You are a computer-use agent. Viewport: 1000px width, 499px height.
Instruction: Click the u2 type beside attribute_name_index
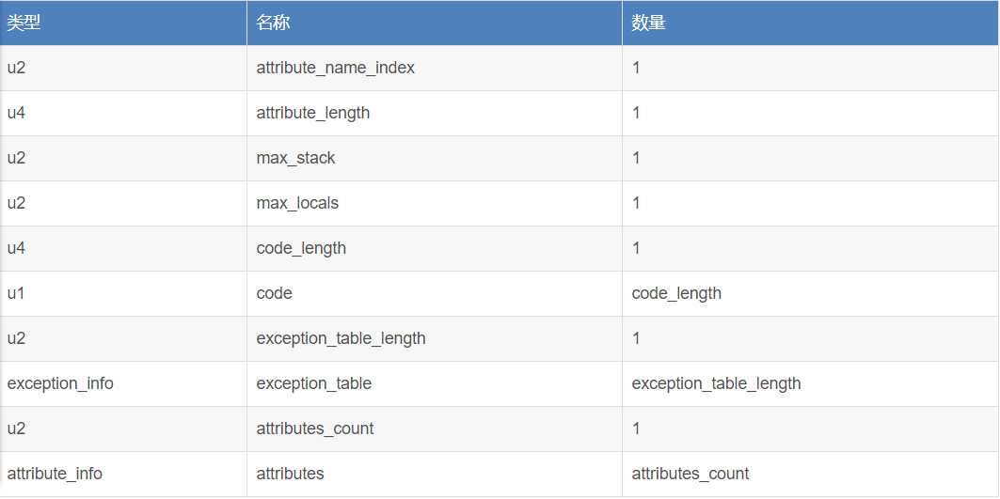17,68
